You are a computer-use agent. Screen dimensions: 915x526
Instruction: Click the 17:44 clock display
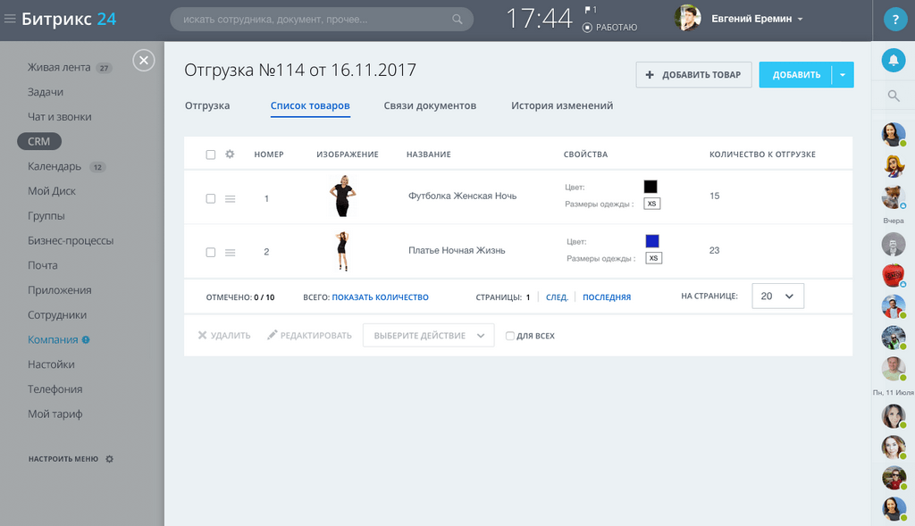[539, 19]
